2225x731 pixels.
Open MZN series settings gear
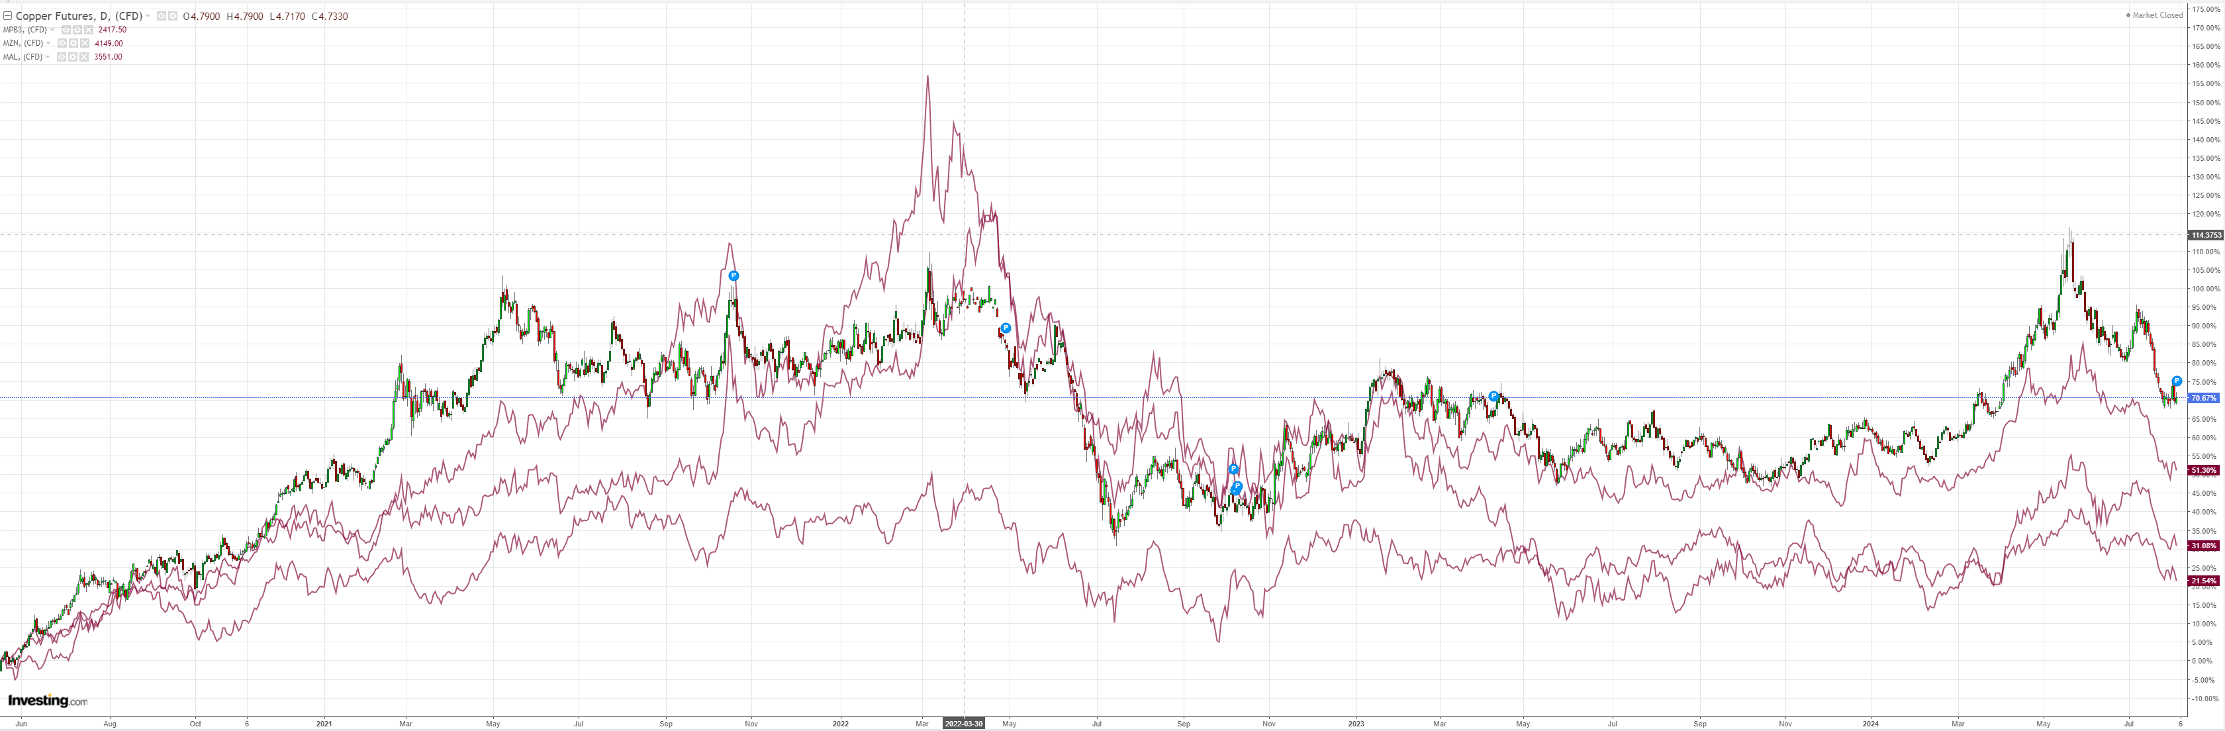(x=73, y=43)
